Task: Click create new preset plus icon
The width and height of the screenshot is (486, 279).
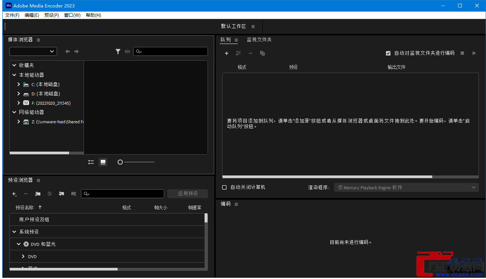Action: (14, 194)
